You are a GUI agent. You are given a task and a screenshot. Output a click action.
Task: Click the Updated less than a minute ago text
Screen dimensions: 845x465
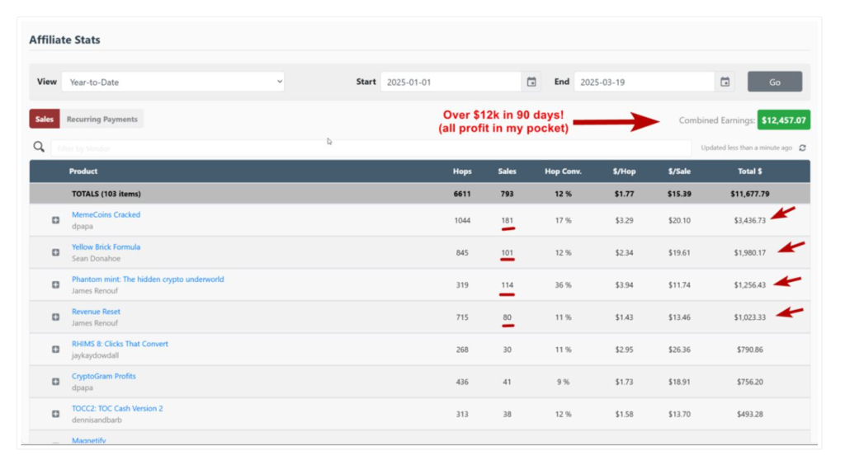click(x=746, y=148)
